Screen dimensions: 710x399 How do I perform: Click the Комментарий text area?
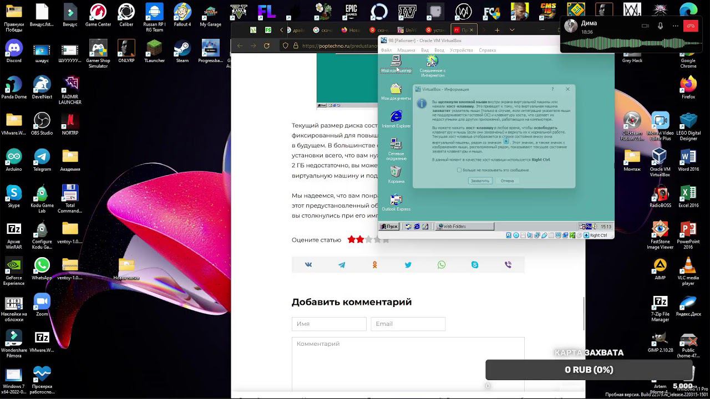(x=408, y=364)
